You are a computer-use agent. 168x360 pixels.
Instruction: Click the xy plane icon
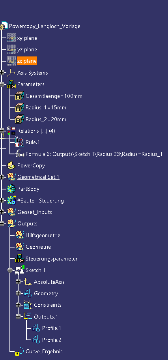point(11,38)
